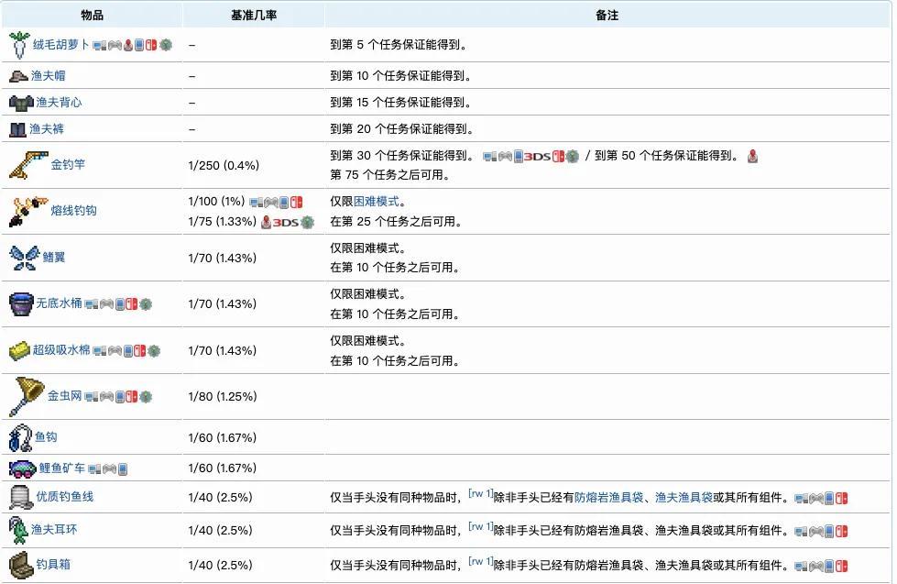Open the 鲤鱼矿车 item name link
The image size is (897, 584).
click(61, 468)
